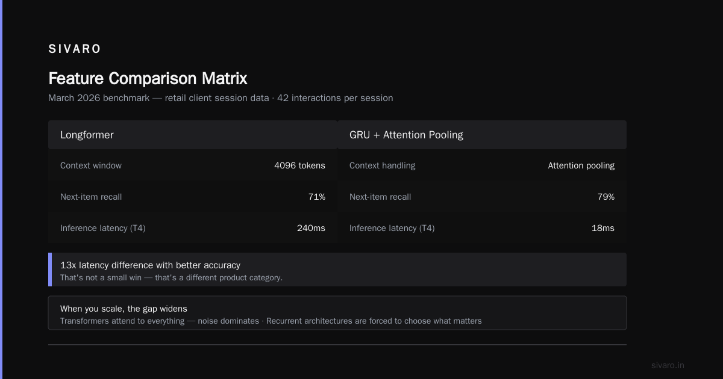723x379 pixels.
Task: Click the GRU Next-item recall label
Action: point(380,197)
